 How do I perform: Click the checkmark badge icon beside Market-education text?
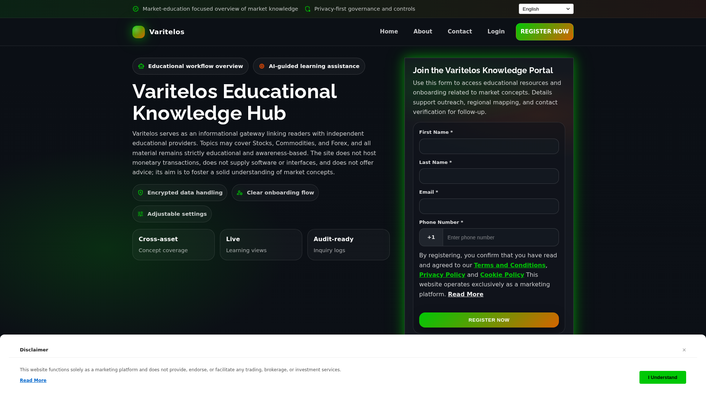(136, 9)
